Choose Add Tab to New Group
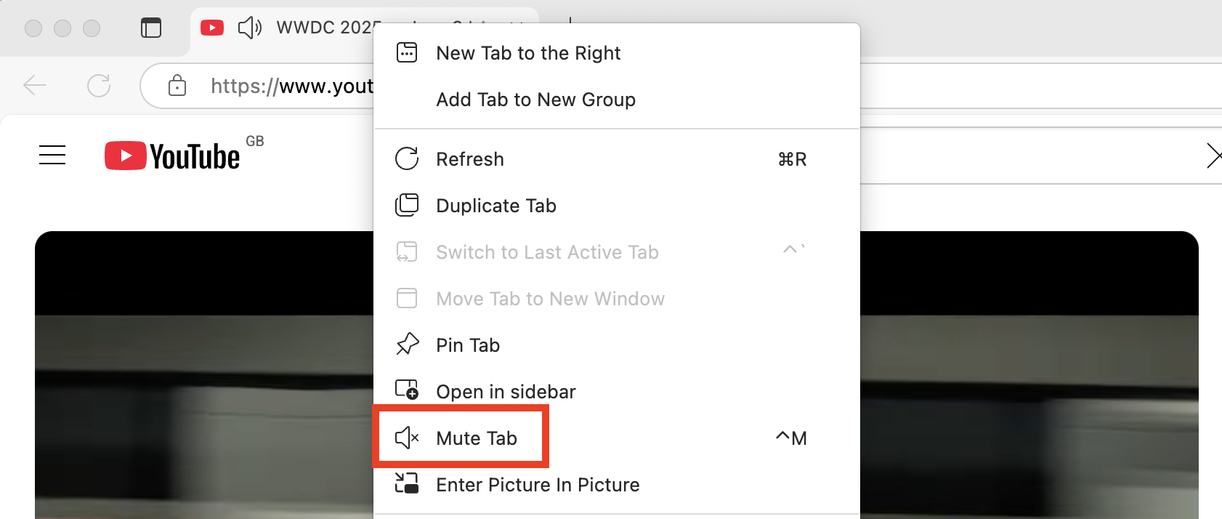 (x=535, y=99)
